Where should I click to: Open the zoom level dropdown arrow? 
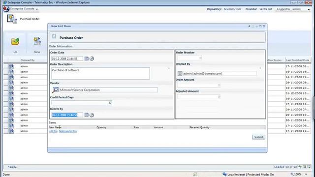click(306, 174)
